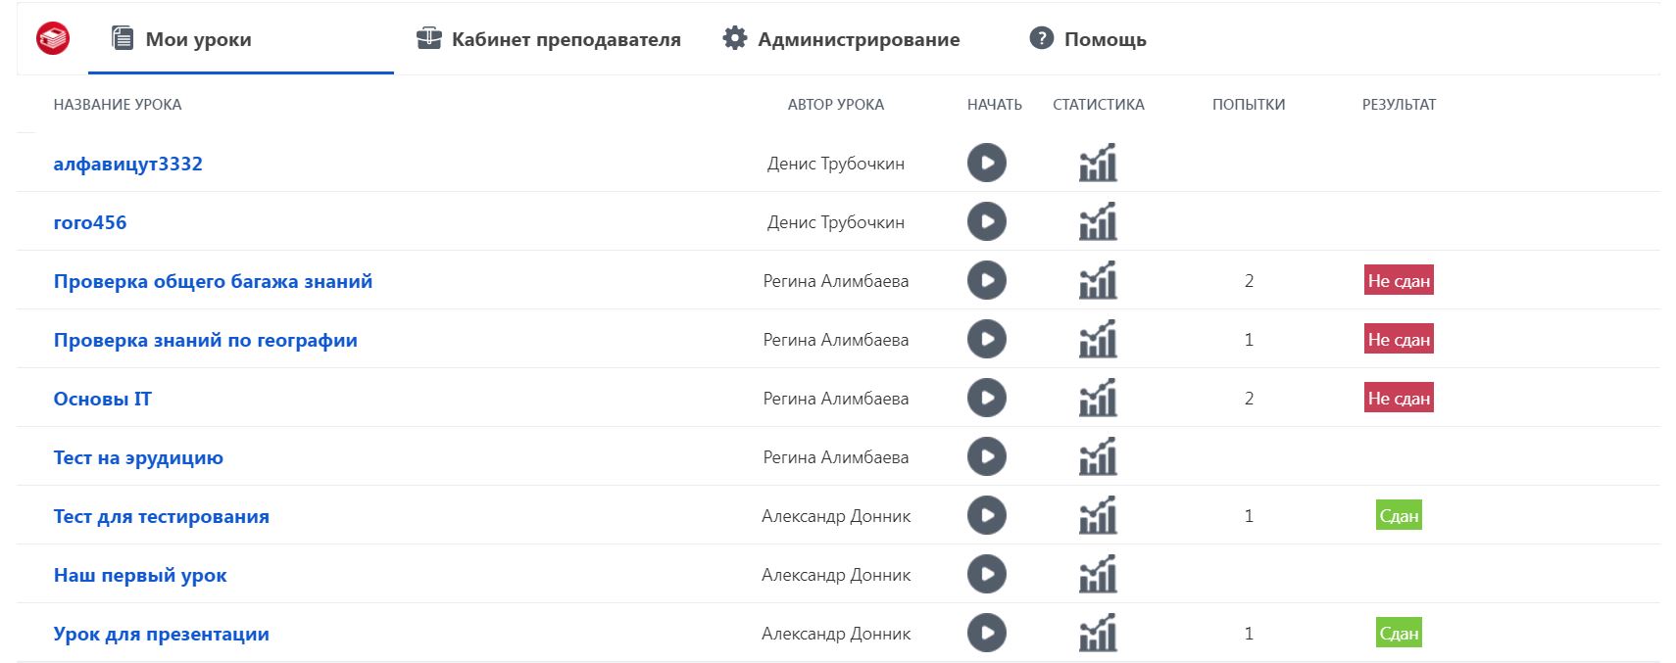Image resolution: width=1676 pixels, height=663 pixels.
Task: Click the Тест на эрудицию lesson title
Action: [x=138, y=457]
